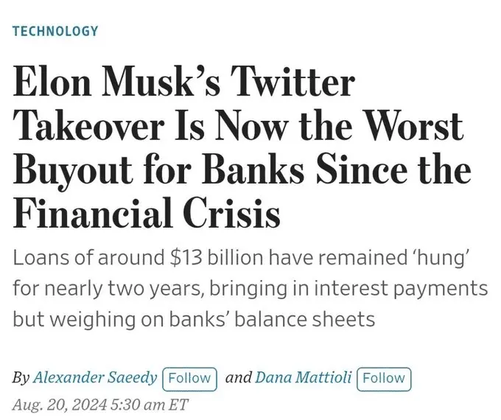Open Alexander Saeedy's author page

tap(95, 378)
